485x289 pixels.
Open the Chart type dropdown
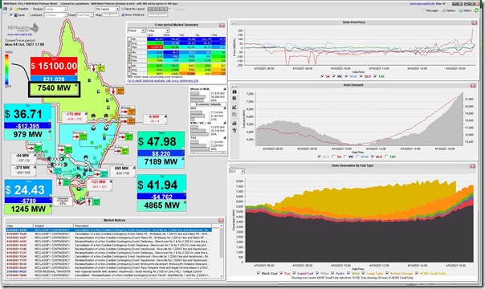click(x=85, y=14)
